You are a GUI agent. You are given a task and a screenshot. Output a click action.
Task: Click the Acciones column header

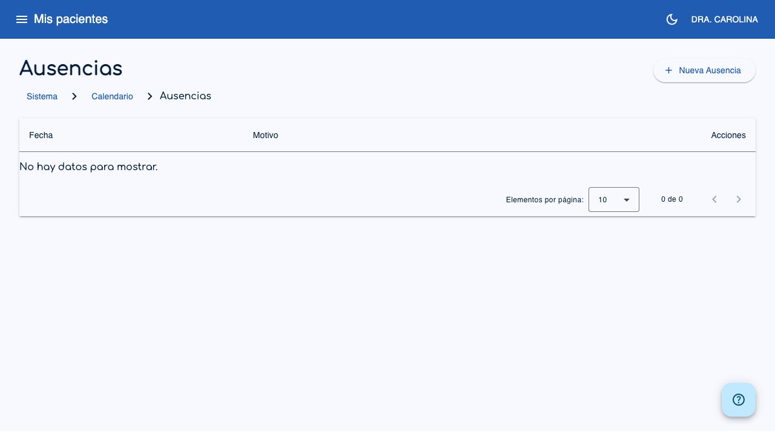(728, 135)
